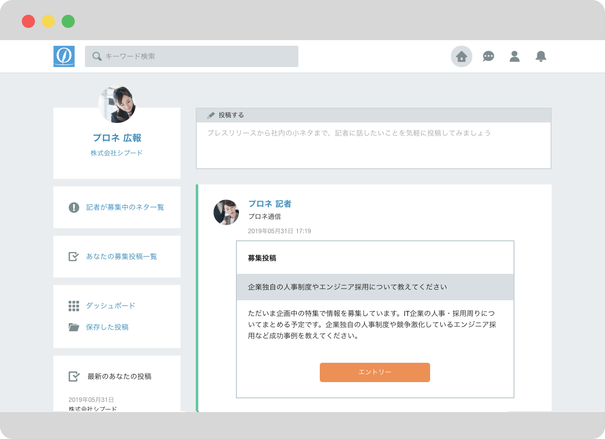Click the grid icon next to ダッシュボード
605x439 pixels.
click(74, 306)
